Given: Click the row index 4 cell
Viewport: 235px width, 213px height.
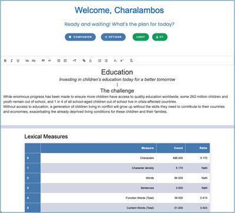Looking at the screenshot, I should 33,198.
